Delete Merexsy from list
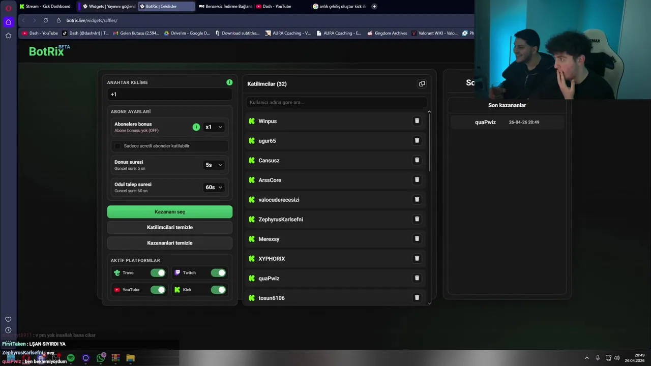Viewport: 651px width, 366px height. pyautogui.click(x=417, y=239)
